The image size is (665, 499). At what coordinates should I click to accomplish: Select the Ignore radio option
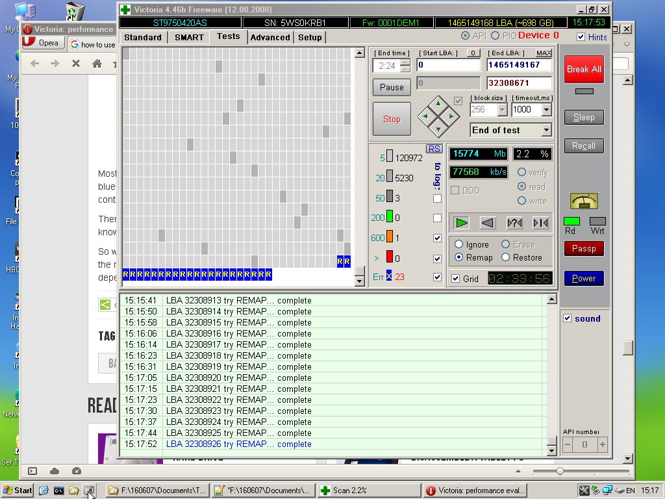[458, 244]
